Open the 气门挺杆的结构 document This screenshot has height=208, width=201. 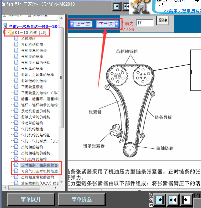(34, 159)
